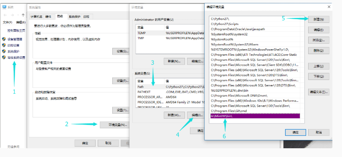
Task: Select %USERPROFILE%\.dnx\bin entry
Action: [255, 90]
